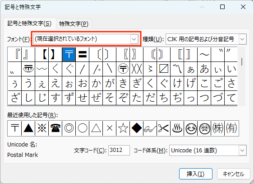The width and height of the screenshot is (254, 184).
Task: Select the postal mark face symbol
Action: [x=28, y=69]
